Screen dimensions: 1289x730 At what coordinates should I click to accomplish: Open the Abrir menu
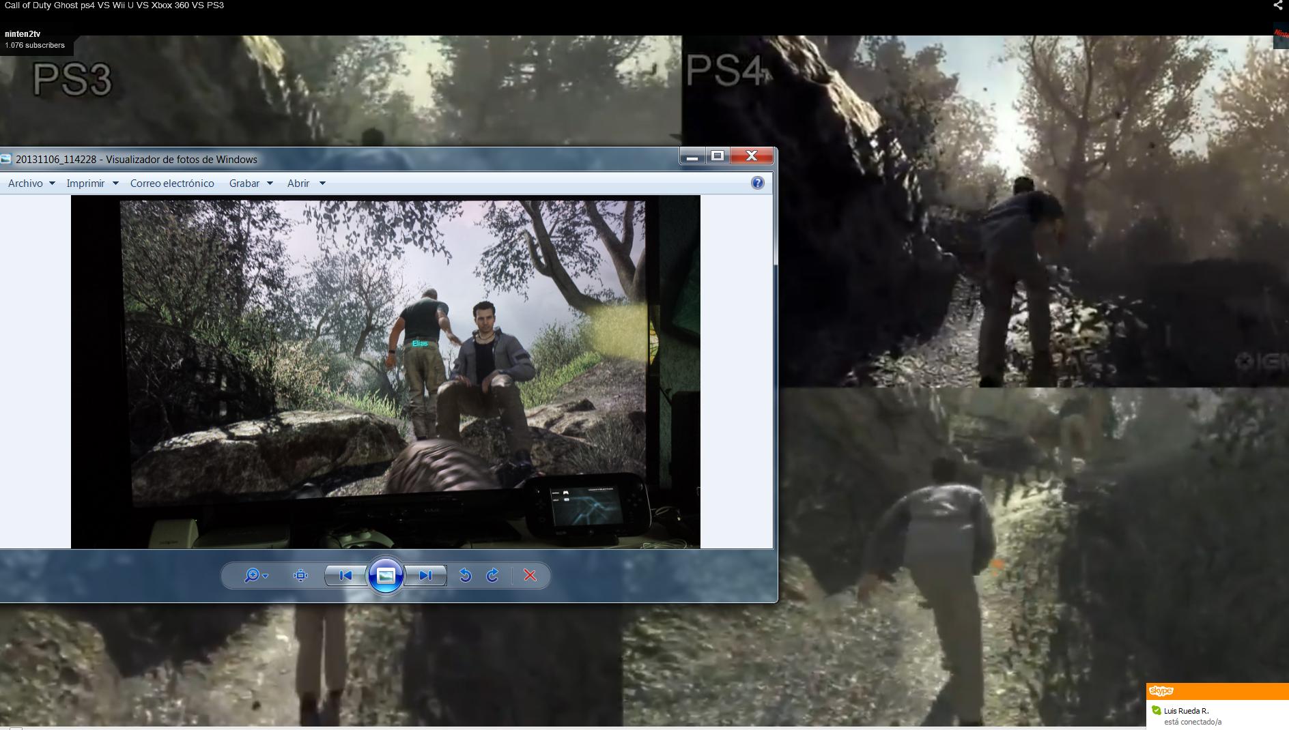pyautogui.click(x=306, y=184)
